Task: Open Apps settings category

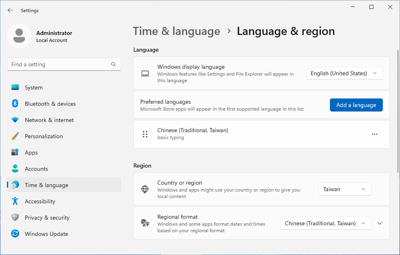Action: pos(64,153)
